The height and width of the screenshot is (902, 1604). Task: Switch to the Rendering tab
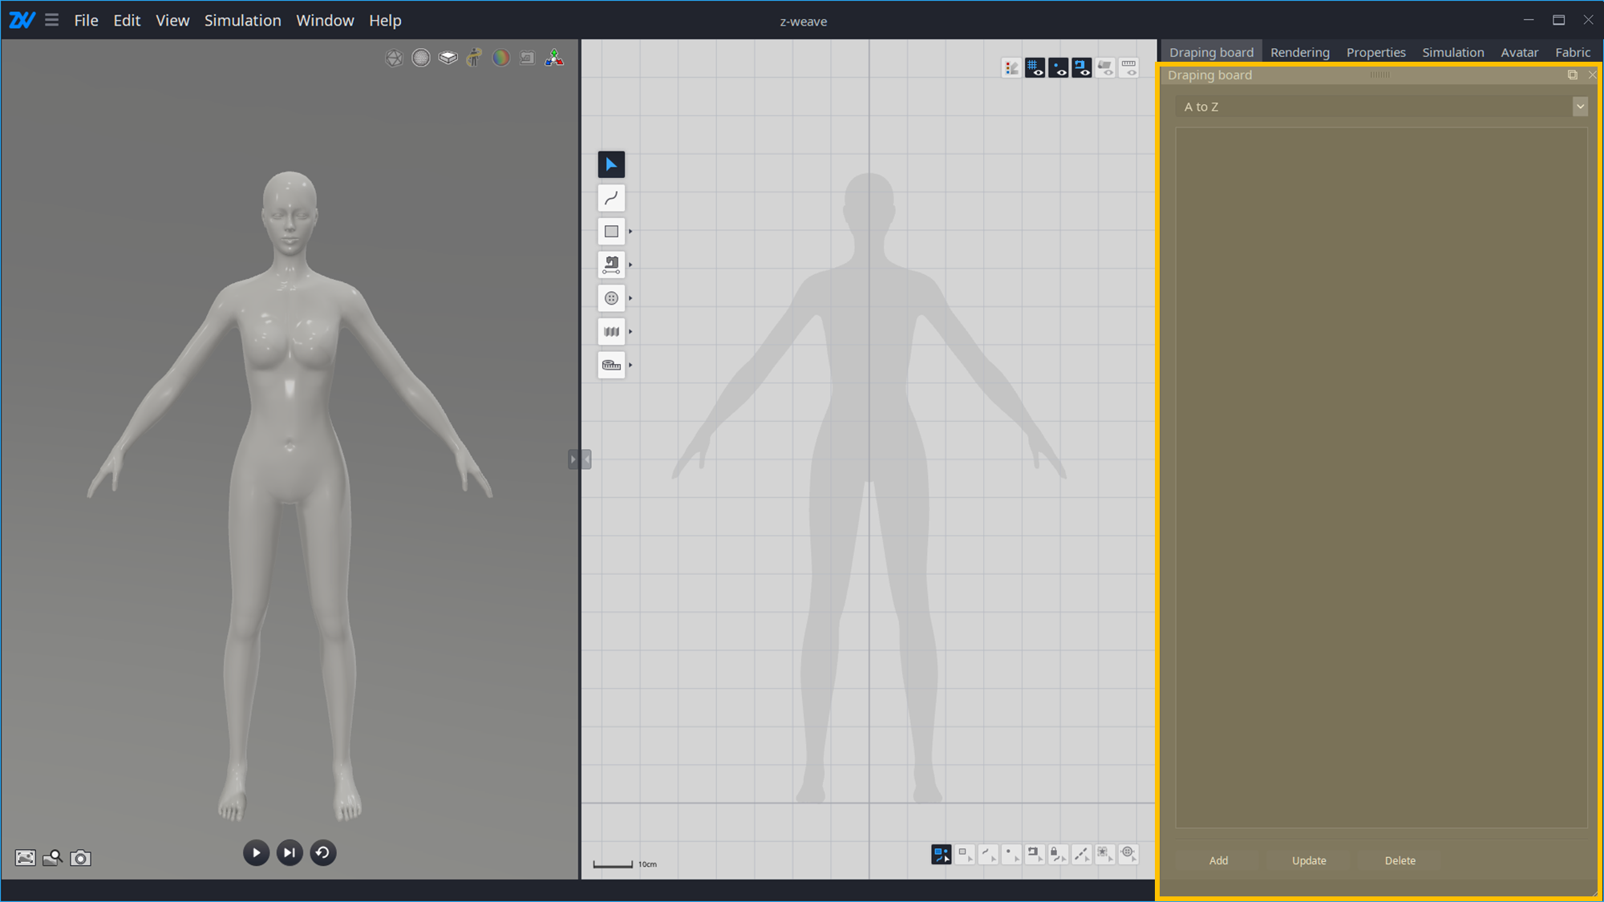click(x=1300, y=52)
